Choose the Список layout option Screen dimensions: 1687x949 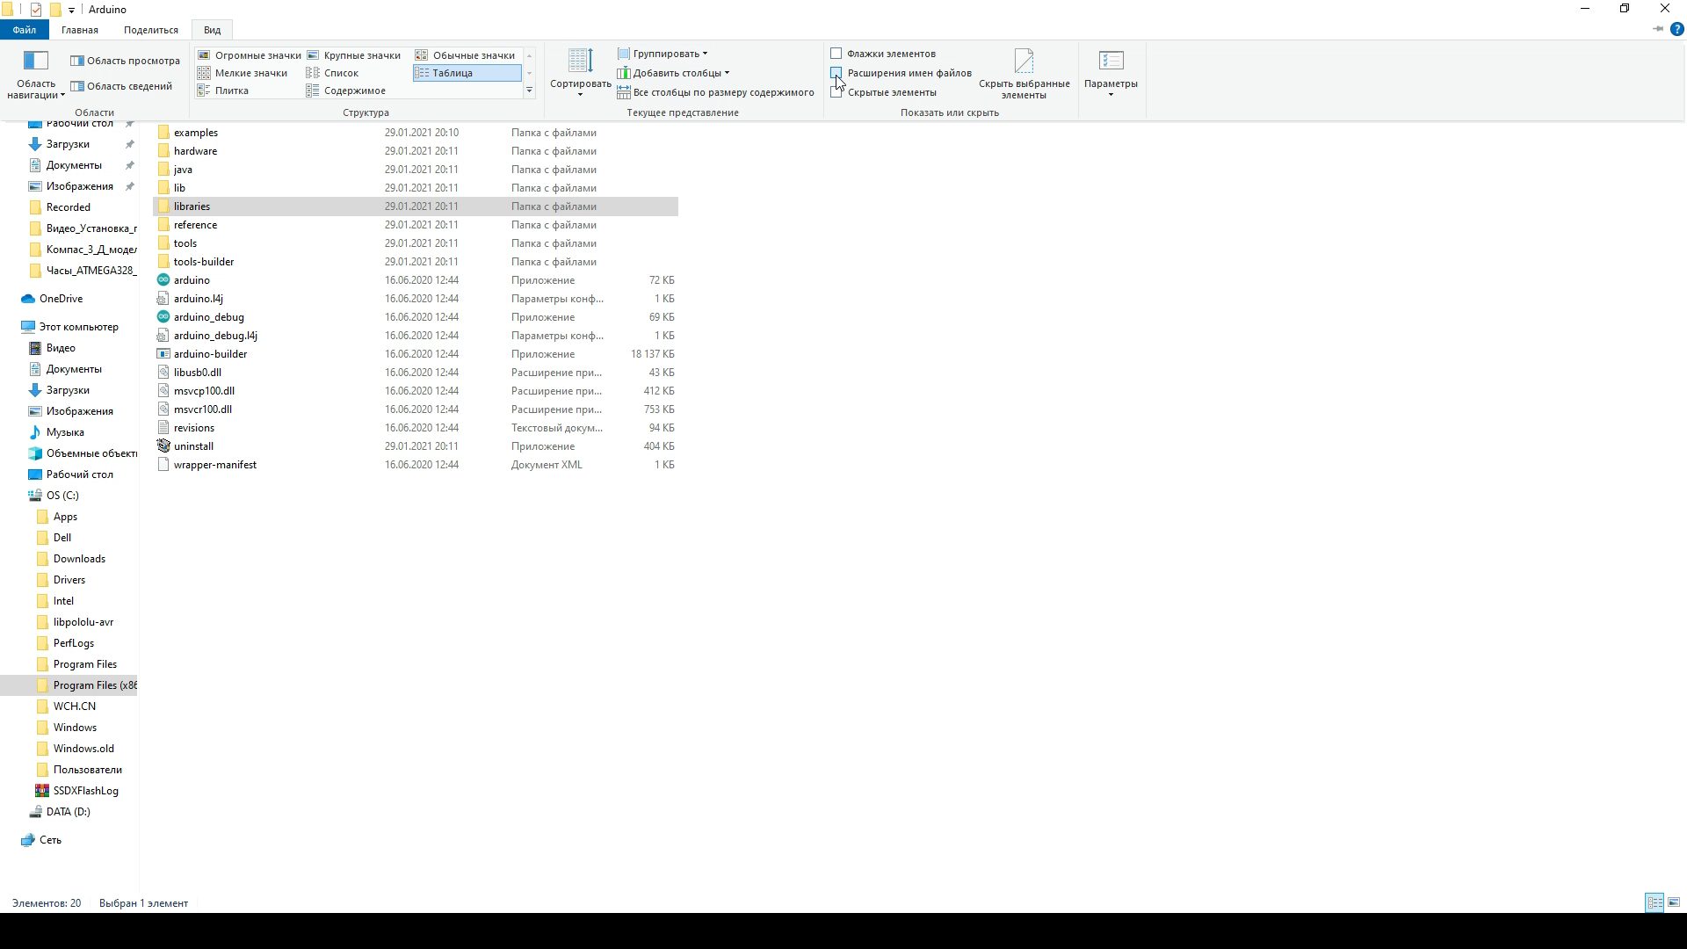(x=341, y=73)
